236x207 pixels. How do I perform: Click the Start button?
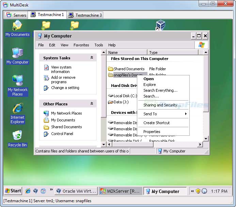(13, 191)
